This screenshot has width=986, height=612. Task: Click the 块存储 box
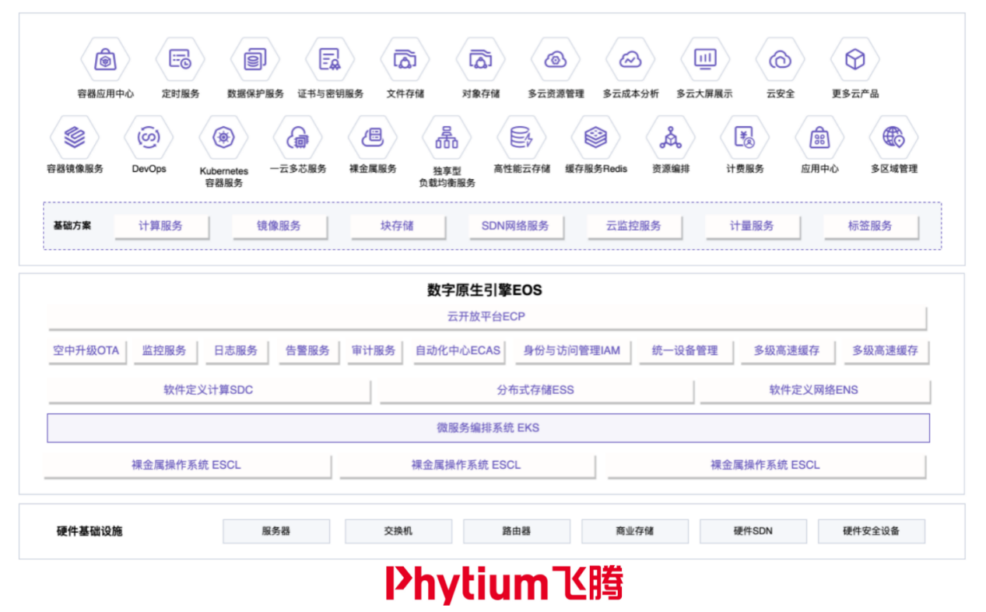[398, 226]
